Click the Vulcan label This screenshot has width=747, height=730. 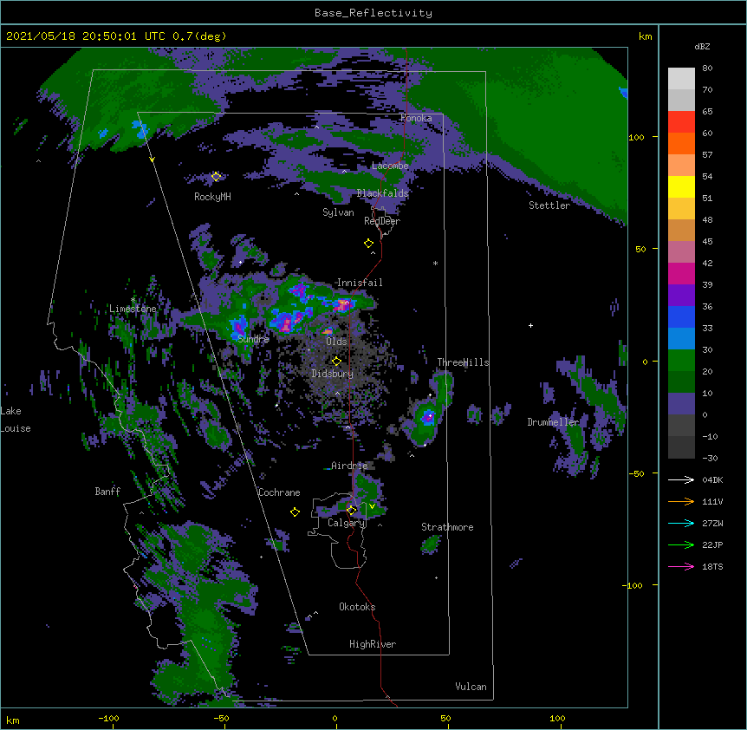pyautogui.click(x=471, y=687)
